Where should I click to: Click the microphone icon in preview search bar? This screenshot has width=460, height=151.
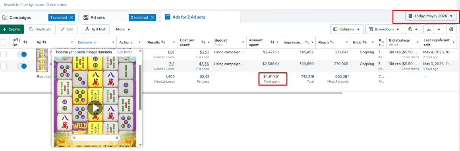pyautogui.click(x=117, y=138)
